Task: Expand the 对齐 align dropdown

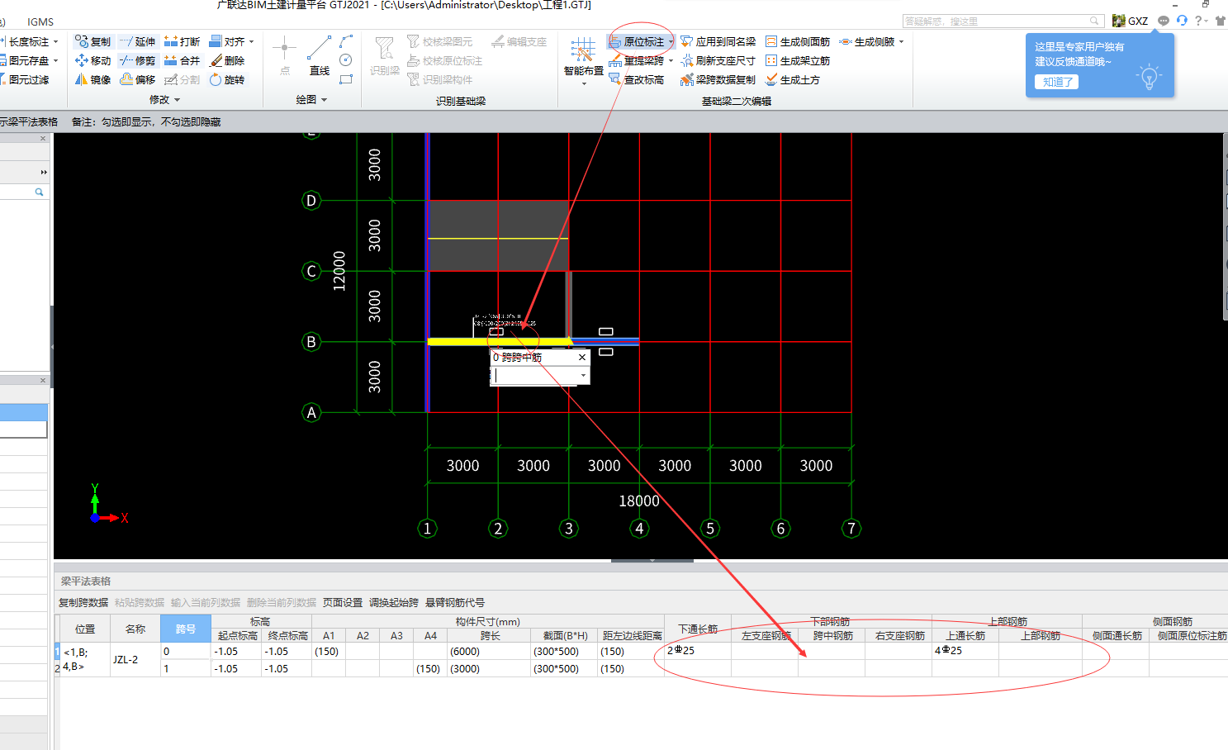Action: pos(251,41)
